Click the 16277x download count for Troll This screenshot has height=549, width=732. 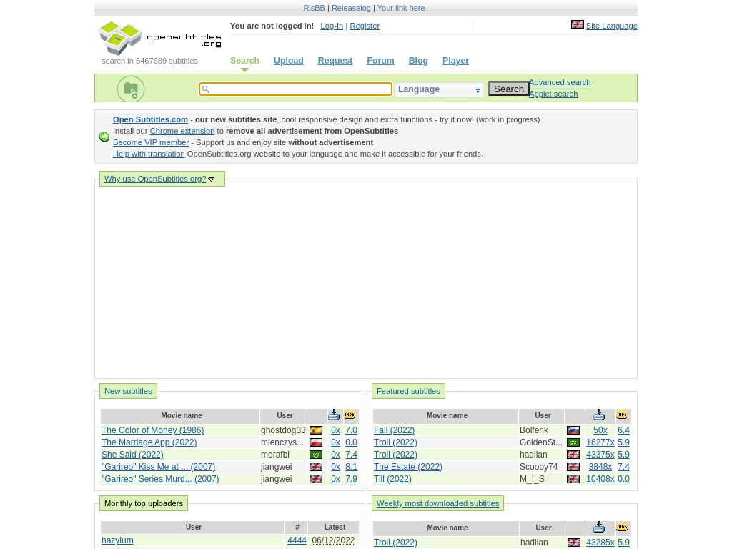click(600, 442)
